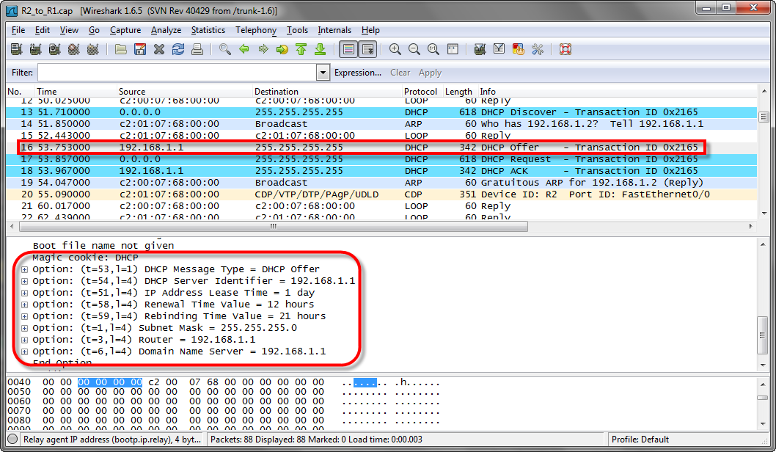Image resolution: width=776 pixels, height=452 pixels.
Task: Expand Renewal Time Value option
Action: click(x=24, y=305)
